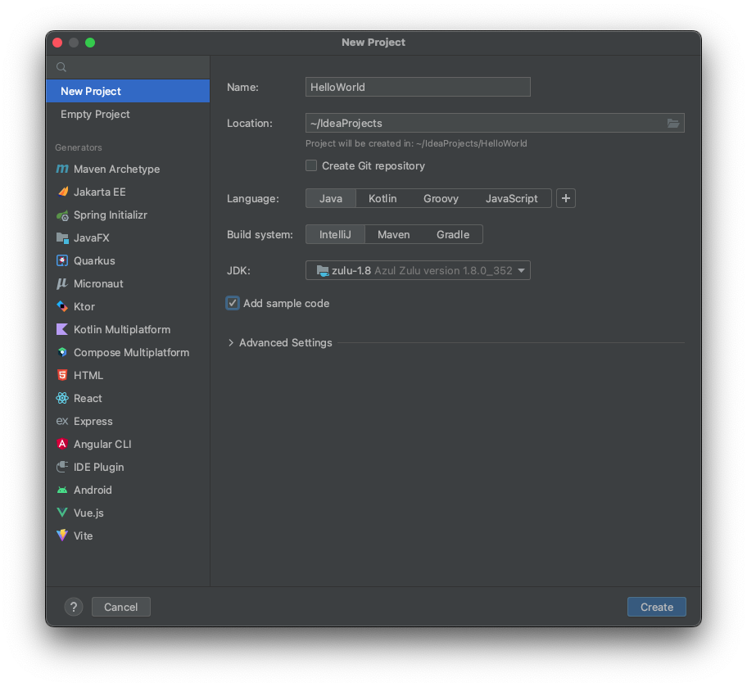The height and width of the screenshot is (687, 747).
Task: Click the Vite label
Action: pos(84,536)
